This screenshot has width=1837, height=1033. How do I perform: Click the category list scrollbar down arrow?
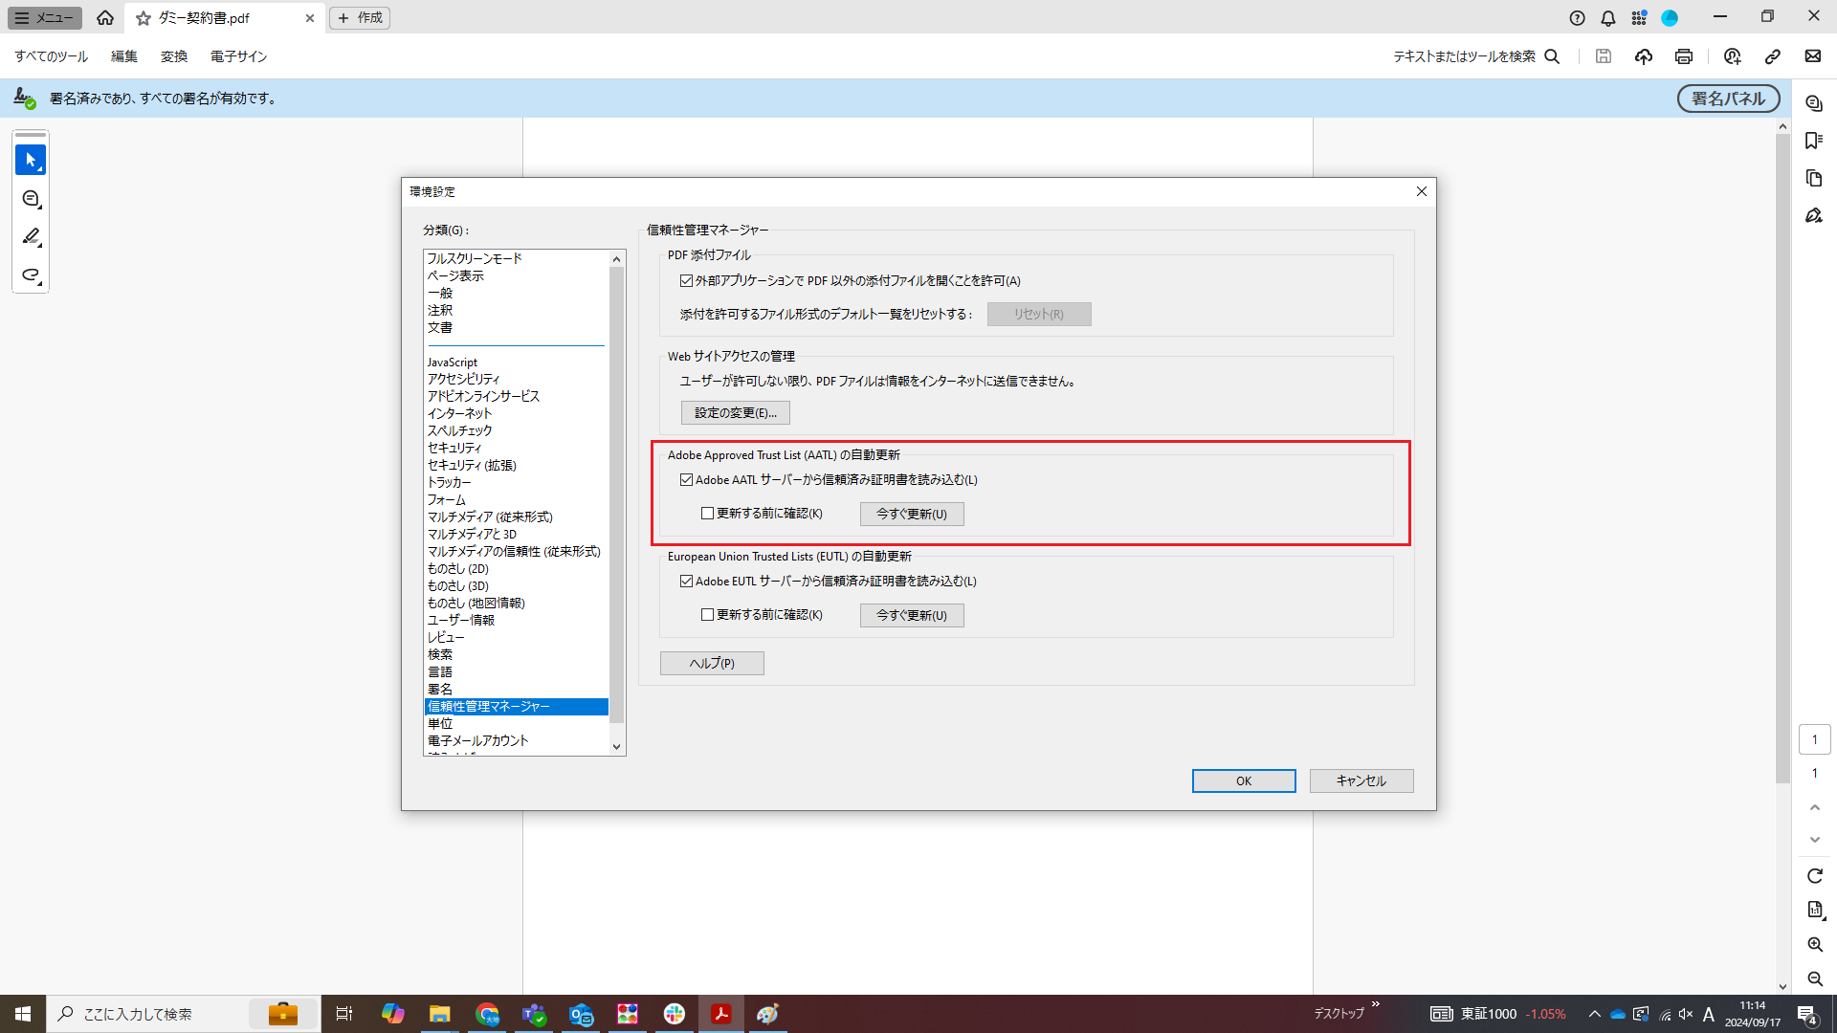pos(617,746)
